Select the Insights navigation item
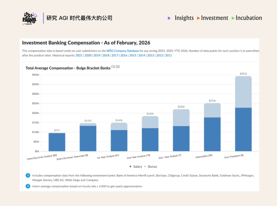 (184, 18)
